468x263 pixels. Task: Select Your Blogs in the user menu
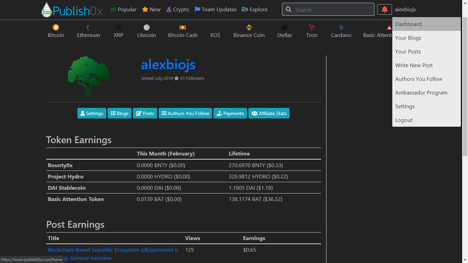tap(427, 38)
